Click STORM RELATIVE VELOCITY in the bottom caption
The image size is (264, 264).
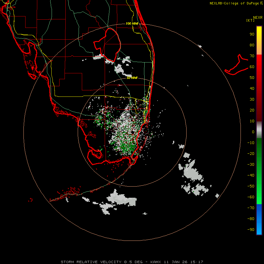point(91,262)
